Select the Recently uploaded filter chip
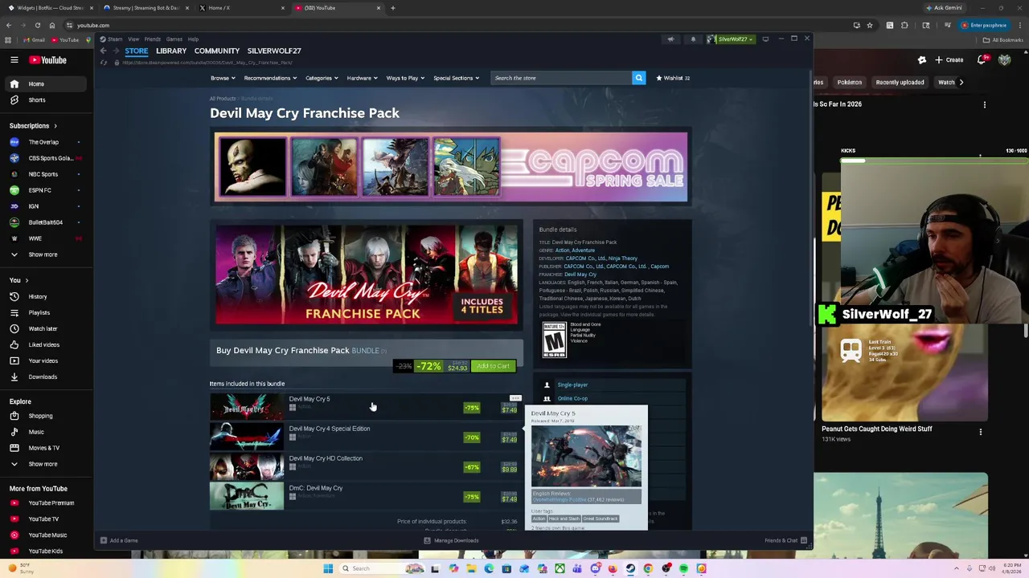 click(x=900, y=82)
